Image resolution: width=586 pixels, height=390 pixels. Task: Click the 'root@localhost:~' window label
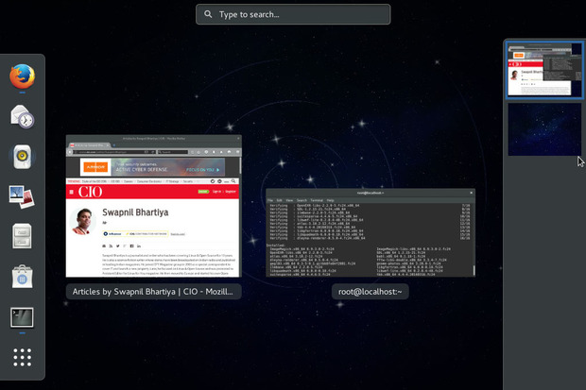click(x=370, y=292)
